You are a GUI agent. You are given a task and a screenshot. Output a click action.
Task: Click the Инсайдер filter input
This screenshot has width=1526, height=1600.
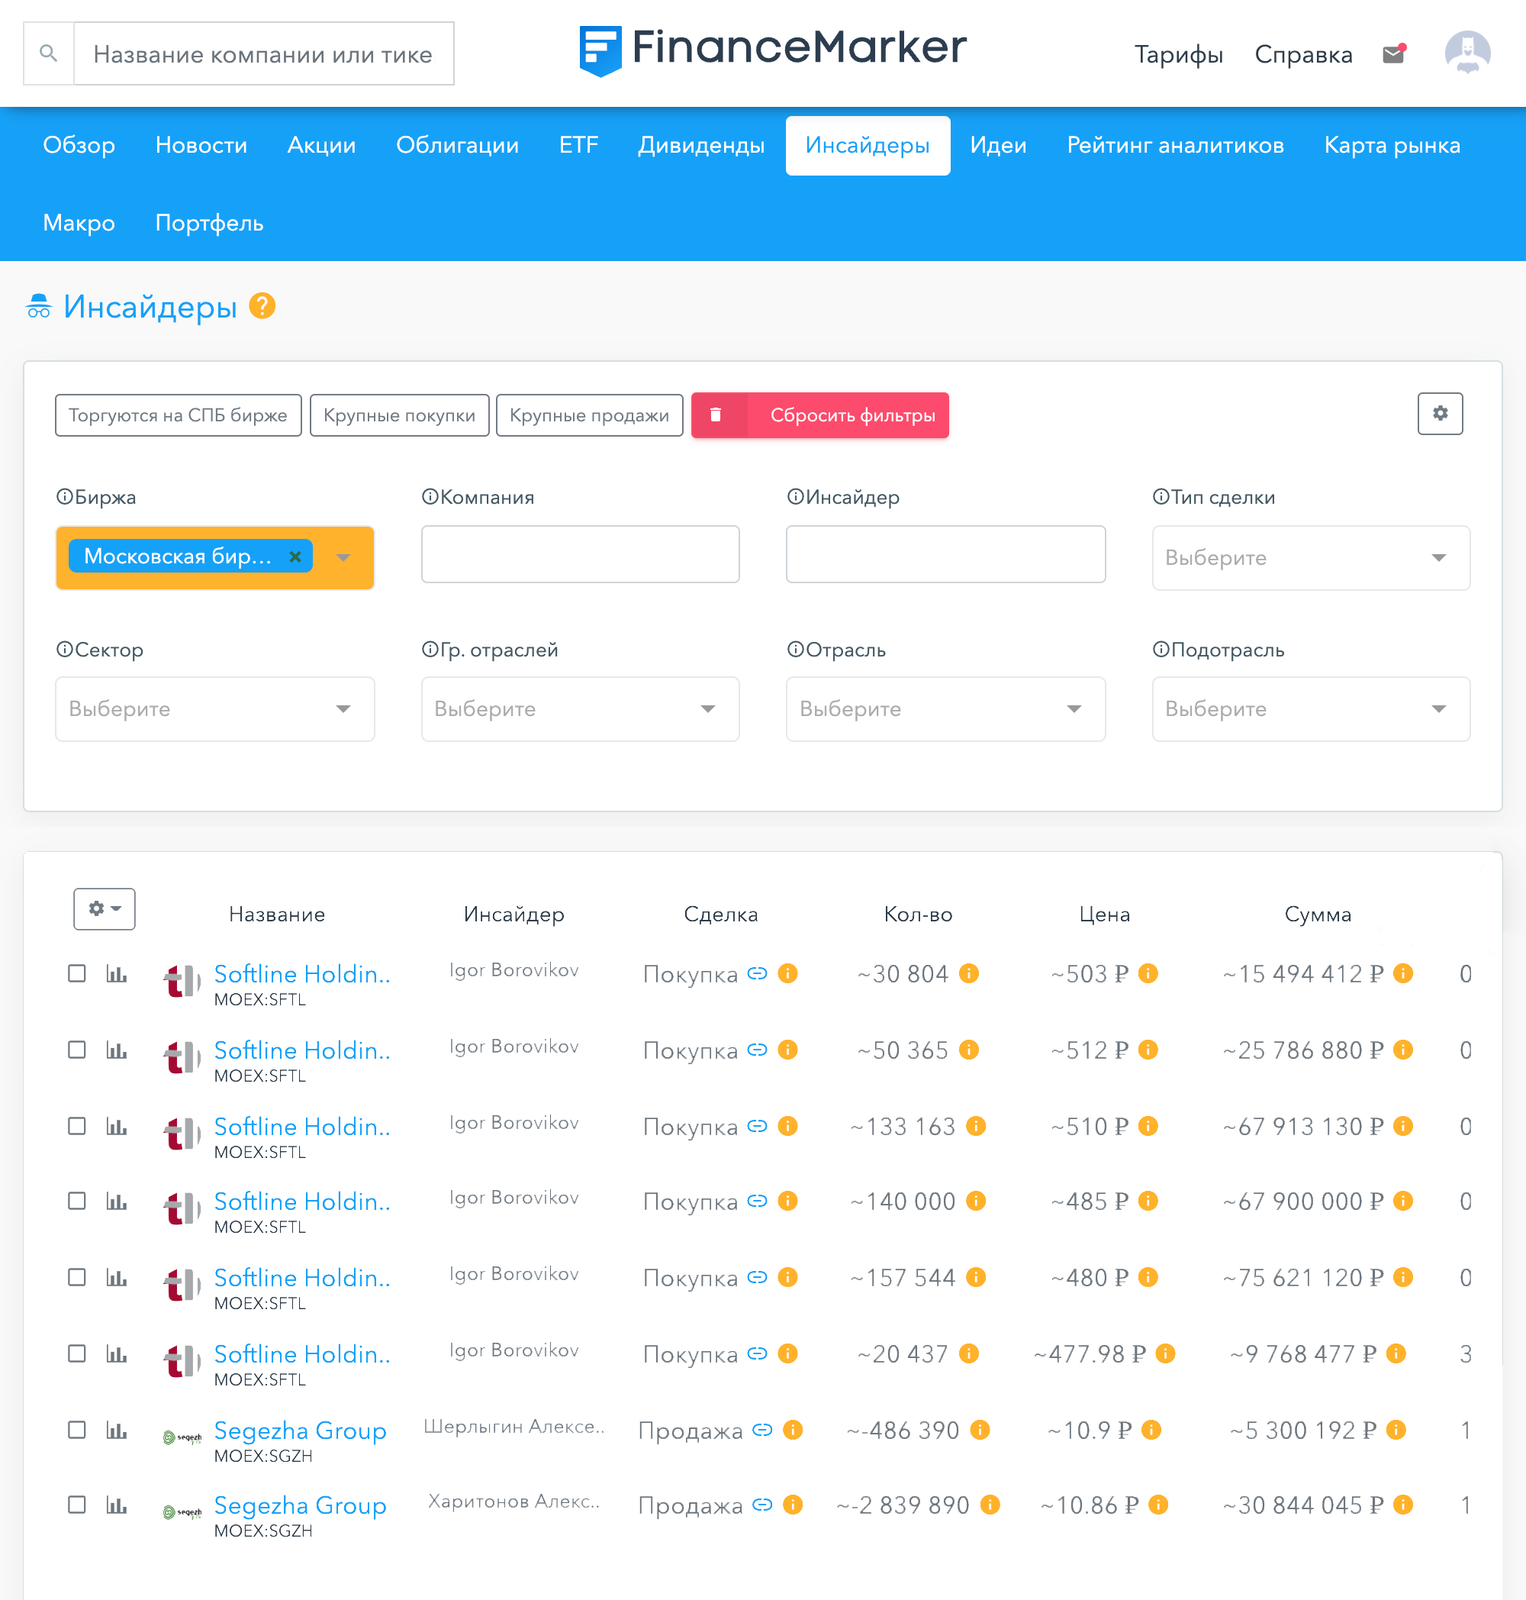[x=945, y=554]
